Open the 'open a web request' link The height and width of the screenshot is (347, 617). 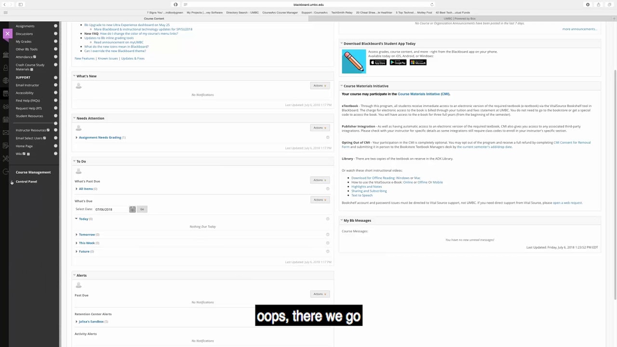click(567, 203)
